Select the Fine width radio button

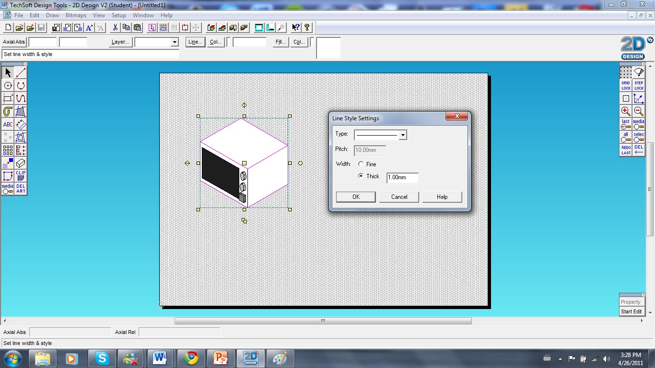(361, 164)
